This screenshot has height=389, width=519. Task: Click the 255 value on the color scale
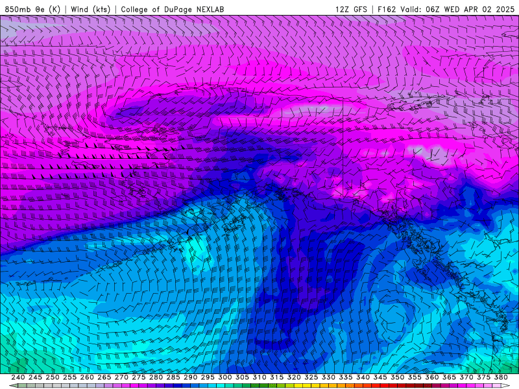70,377
